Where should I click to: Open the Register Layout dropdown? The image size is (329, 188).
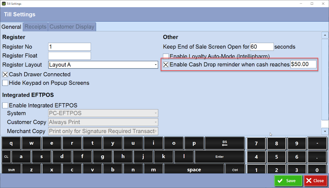click(x=156, y=65)
